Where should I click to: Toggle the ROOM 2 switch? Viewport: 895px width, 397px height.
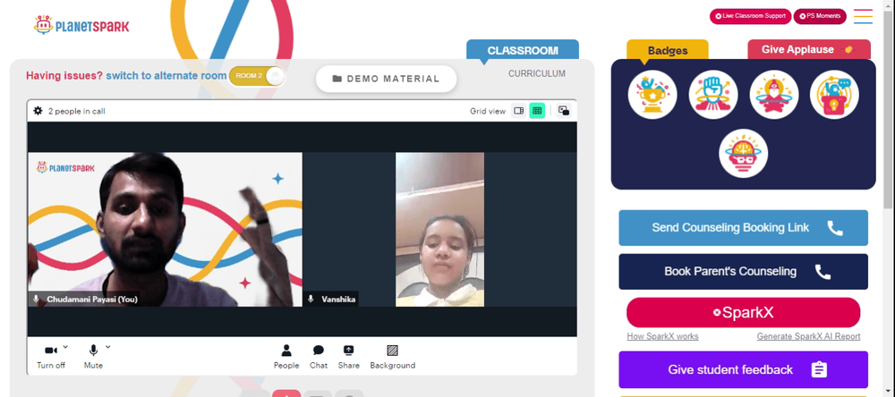tap(257, 76)
